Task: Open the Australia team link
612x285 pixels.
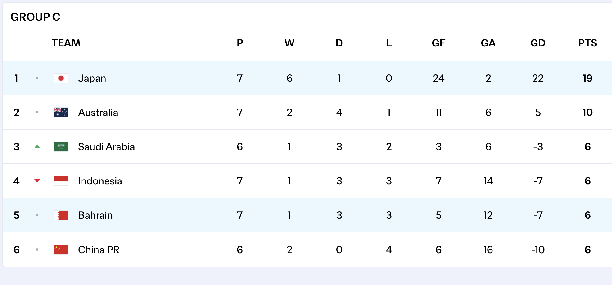Action: (x=98, y=113)
